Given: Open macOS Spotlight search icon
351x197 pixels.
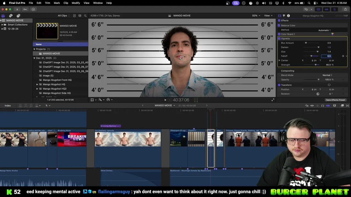Looking at the screenshot, I should (309, 3).
